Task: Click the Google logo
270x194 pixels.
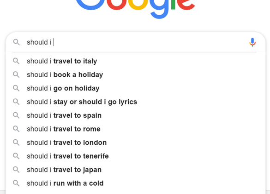Action: (x=135, y=9)
